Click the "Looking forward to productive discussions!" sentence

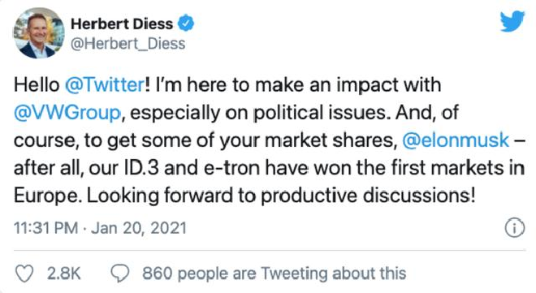click(x=281, y=196)
